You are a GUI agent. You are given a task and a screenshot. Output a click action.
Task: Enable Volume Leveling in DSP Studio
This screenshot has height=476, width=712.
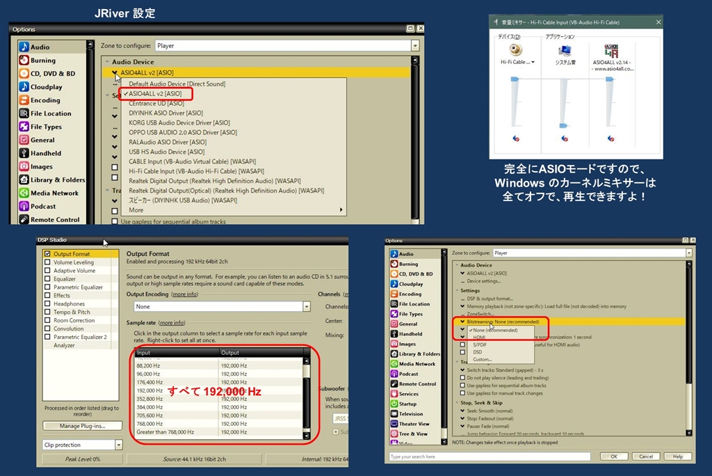pyautogui.click(x=47, y=262)
